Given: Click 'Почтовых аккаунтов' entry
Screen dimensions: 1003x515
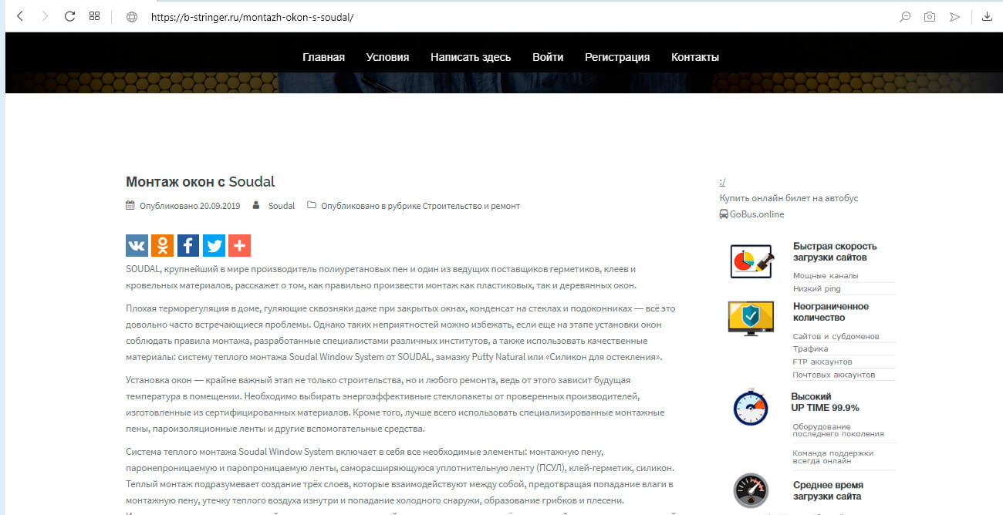Looking at the screenshot, I should 834,375.
